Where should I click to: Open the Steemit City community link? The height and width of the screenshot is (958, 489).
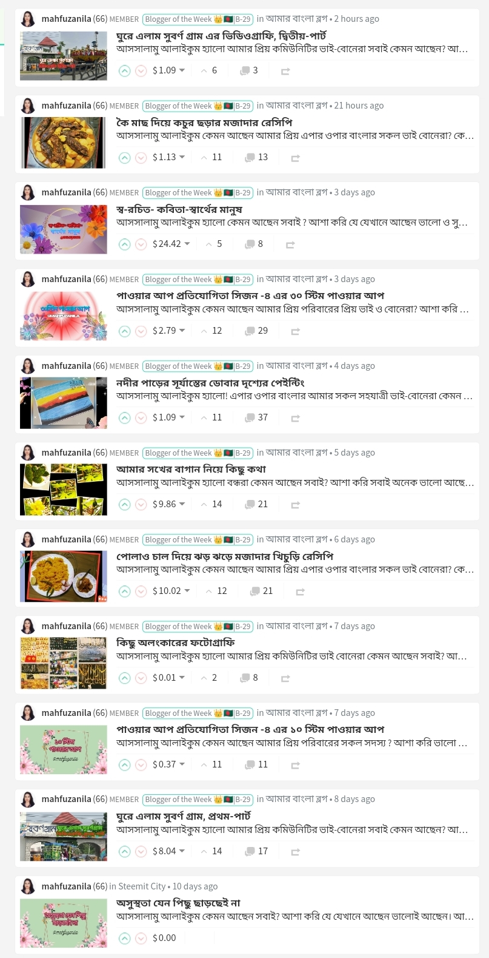(142, 886)
